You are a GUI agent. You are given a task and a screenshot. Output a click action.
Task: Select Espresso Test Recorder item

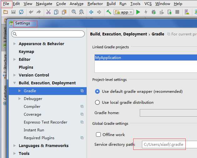(45, 122)
